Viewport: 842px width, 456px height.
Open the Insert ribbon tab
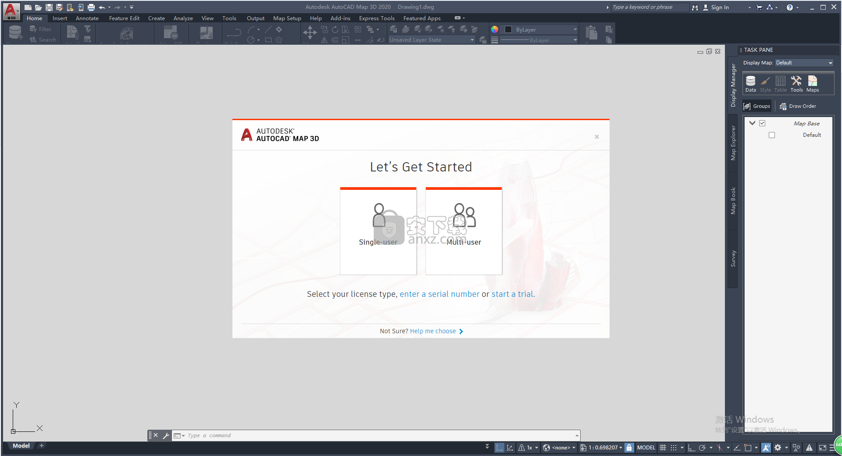[60, 18]
